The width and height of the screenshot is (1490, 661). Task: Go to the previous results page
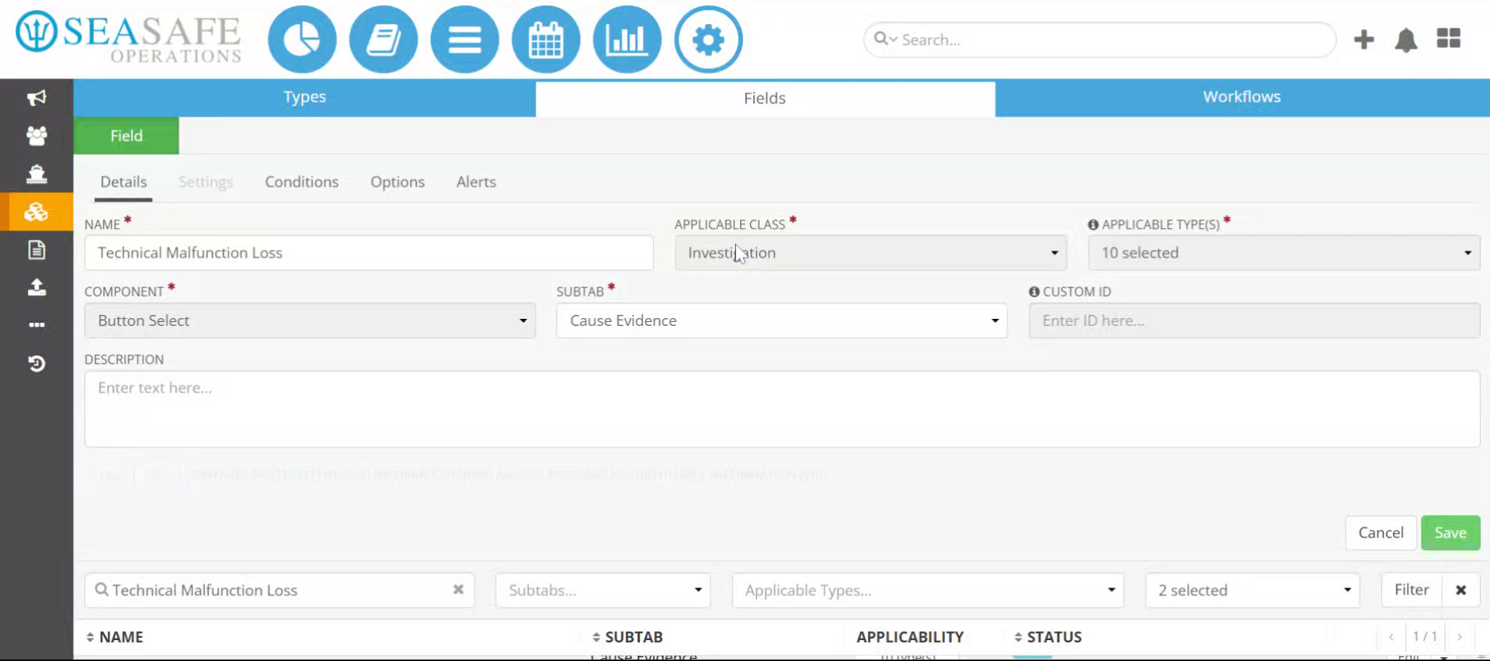1391,637
